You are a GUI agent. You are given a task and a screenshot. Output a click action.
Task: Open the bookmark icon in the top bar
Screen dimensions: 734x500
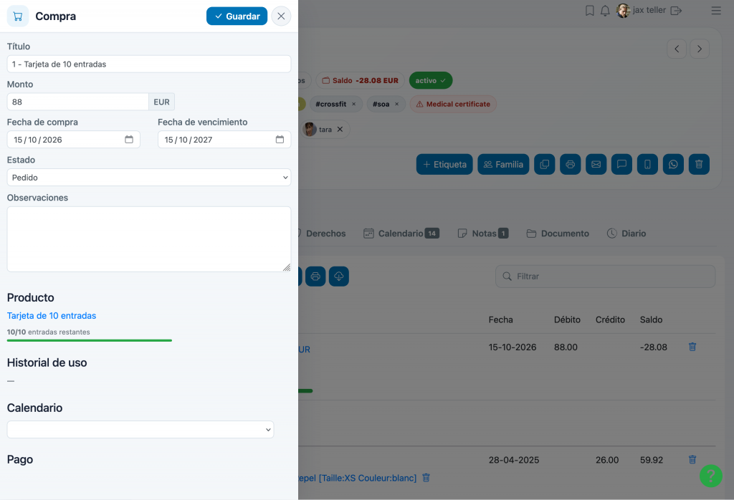click(590, 10)
